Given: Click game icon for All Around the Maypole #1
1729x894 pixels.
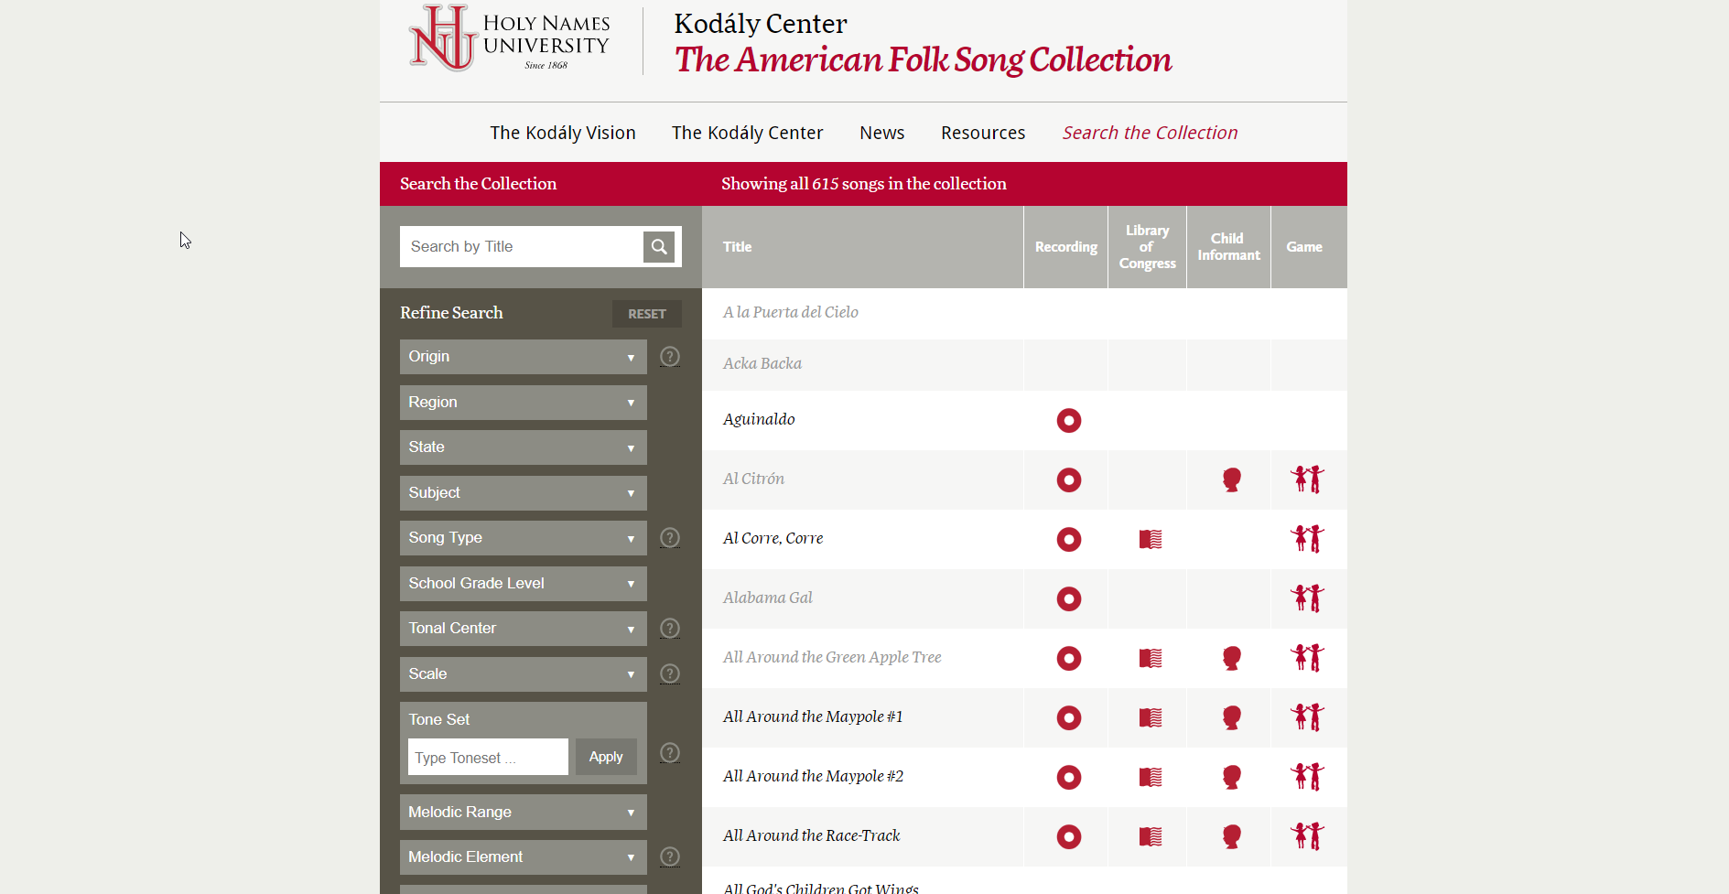Looking at the screenshot, I should click(x=1307, y=716).
